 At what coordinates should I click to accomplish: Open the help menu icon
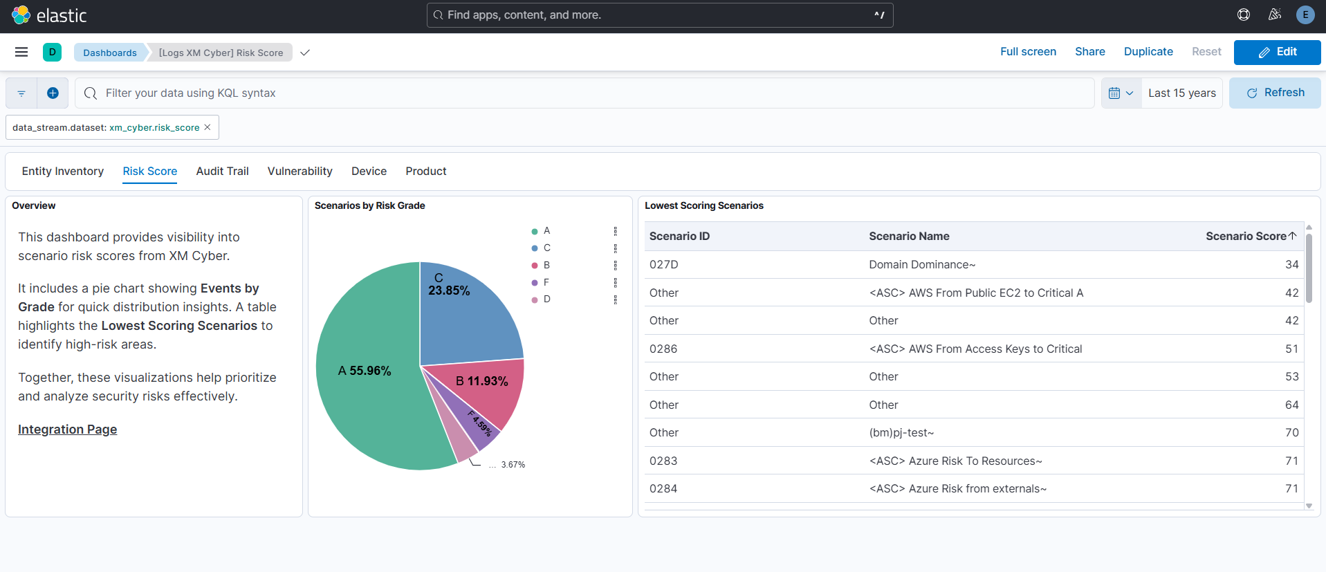click(x=1244, y=15)
